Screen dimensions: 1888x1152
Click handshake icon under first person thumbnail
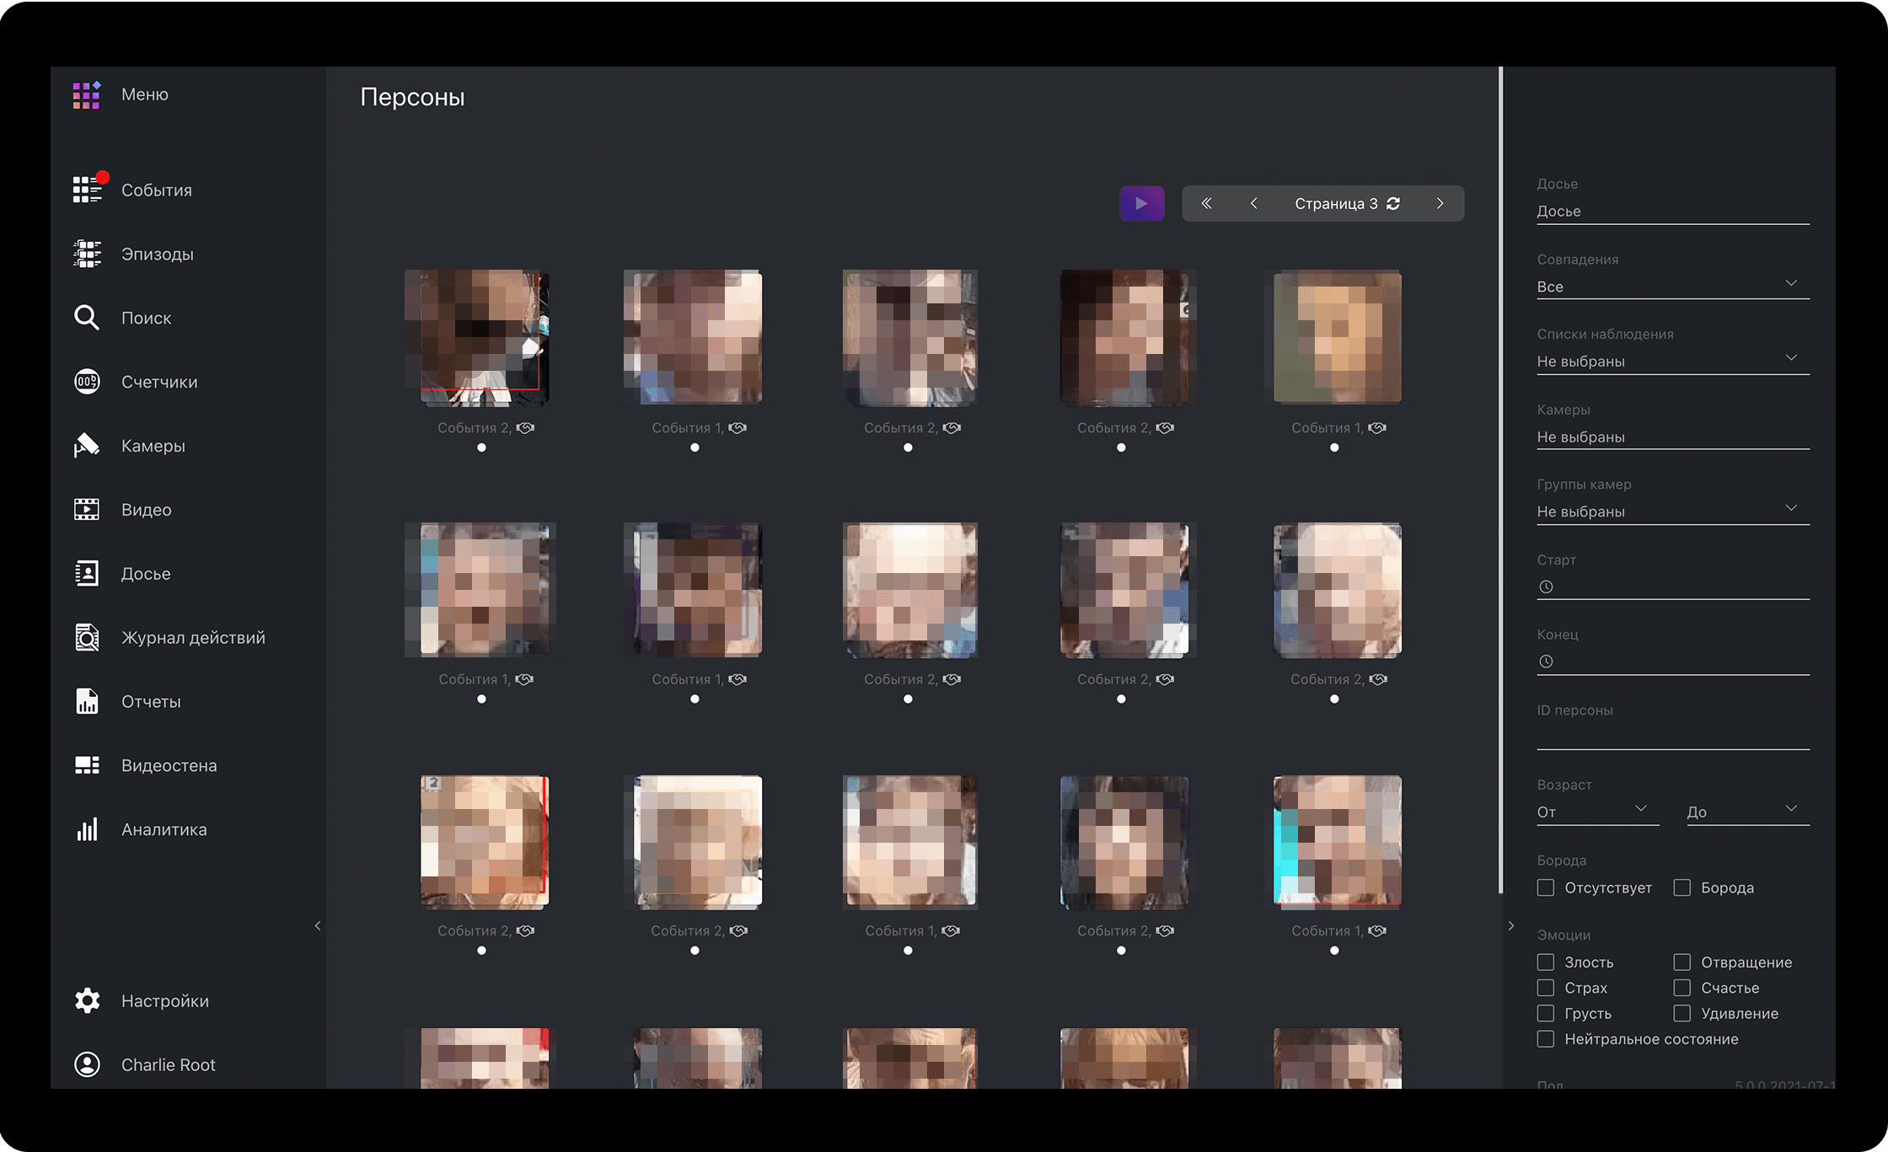click(x=525, y=428)
